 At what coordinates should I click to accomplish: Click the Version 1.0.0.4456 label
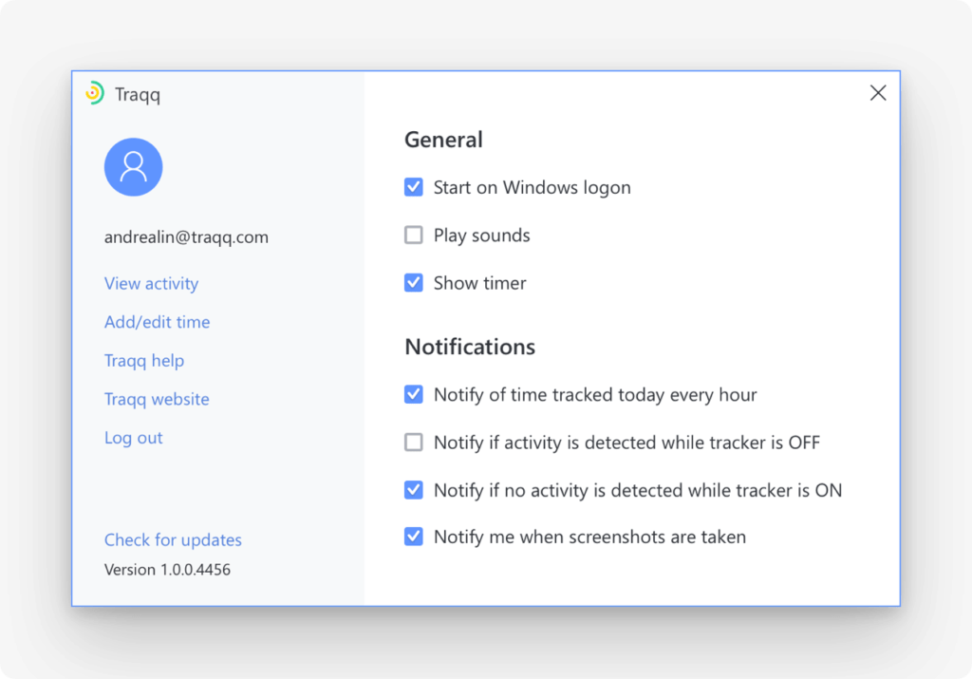point(167,570)
